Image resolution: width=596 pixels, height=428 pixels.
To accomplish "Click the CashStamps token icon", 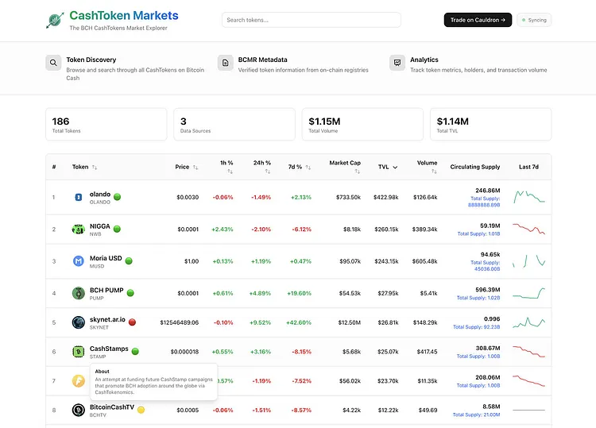I will (79, 352).
